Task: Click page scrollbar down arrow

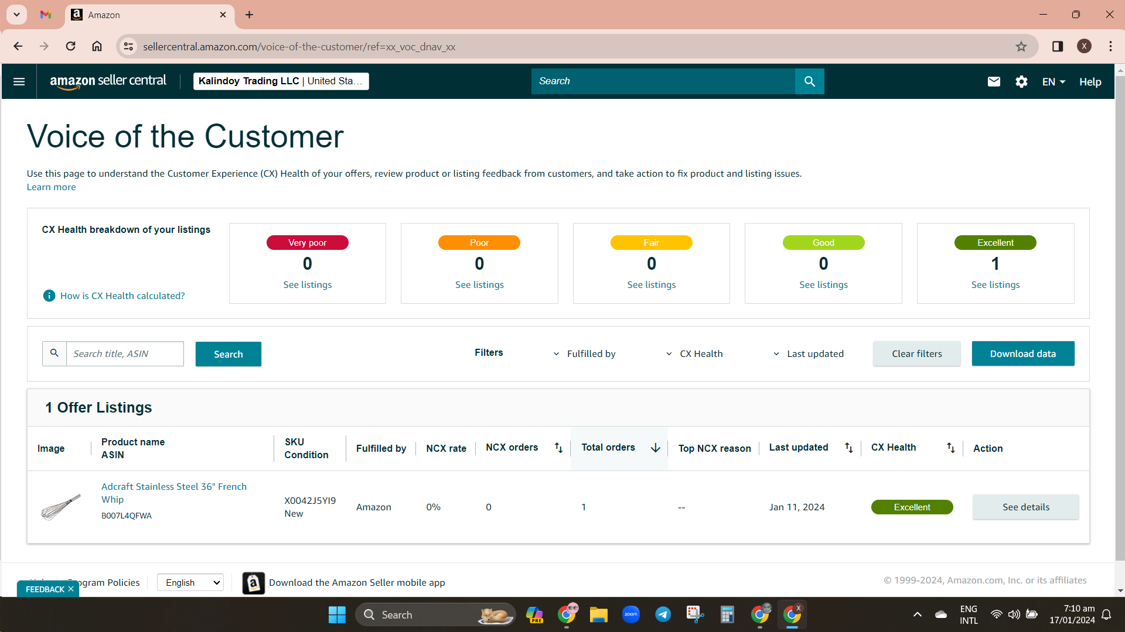Action: pos(1120,591)
